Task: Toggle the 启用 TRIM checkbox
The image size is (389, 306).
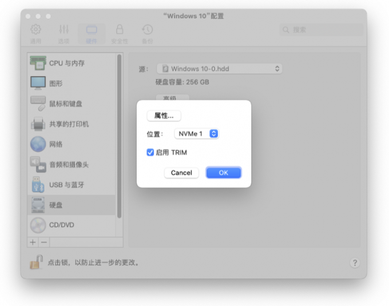Action: click(150, 152)
